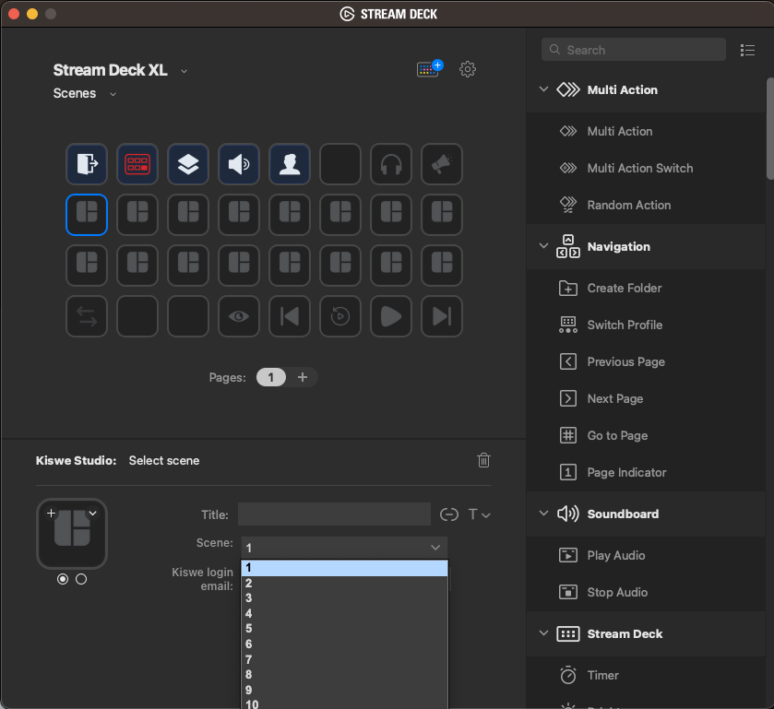Click the Stop Audio icon
Viewport: 774px width, 709px height.
pyautogui.click(x=568, y=592)
